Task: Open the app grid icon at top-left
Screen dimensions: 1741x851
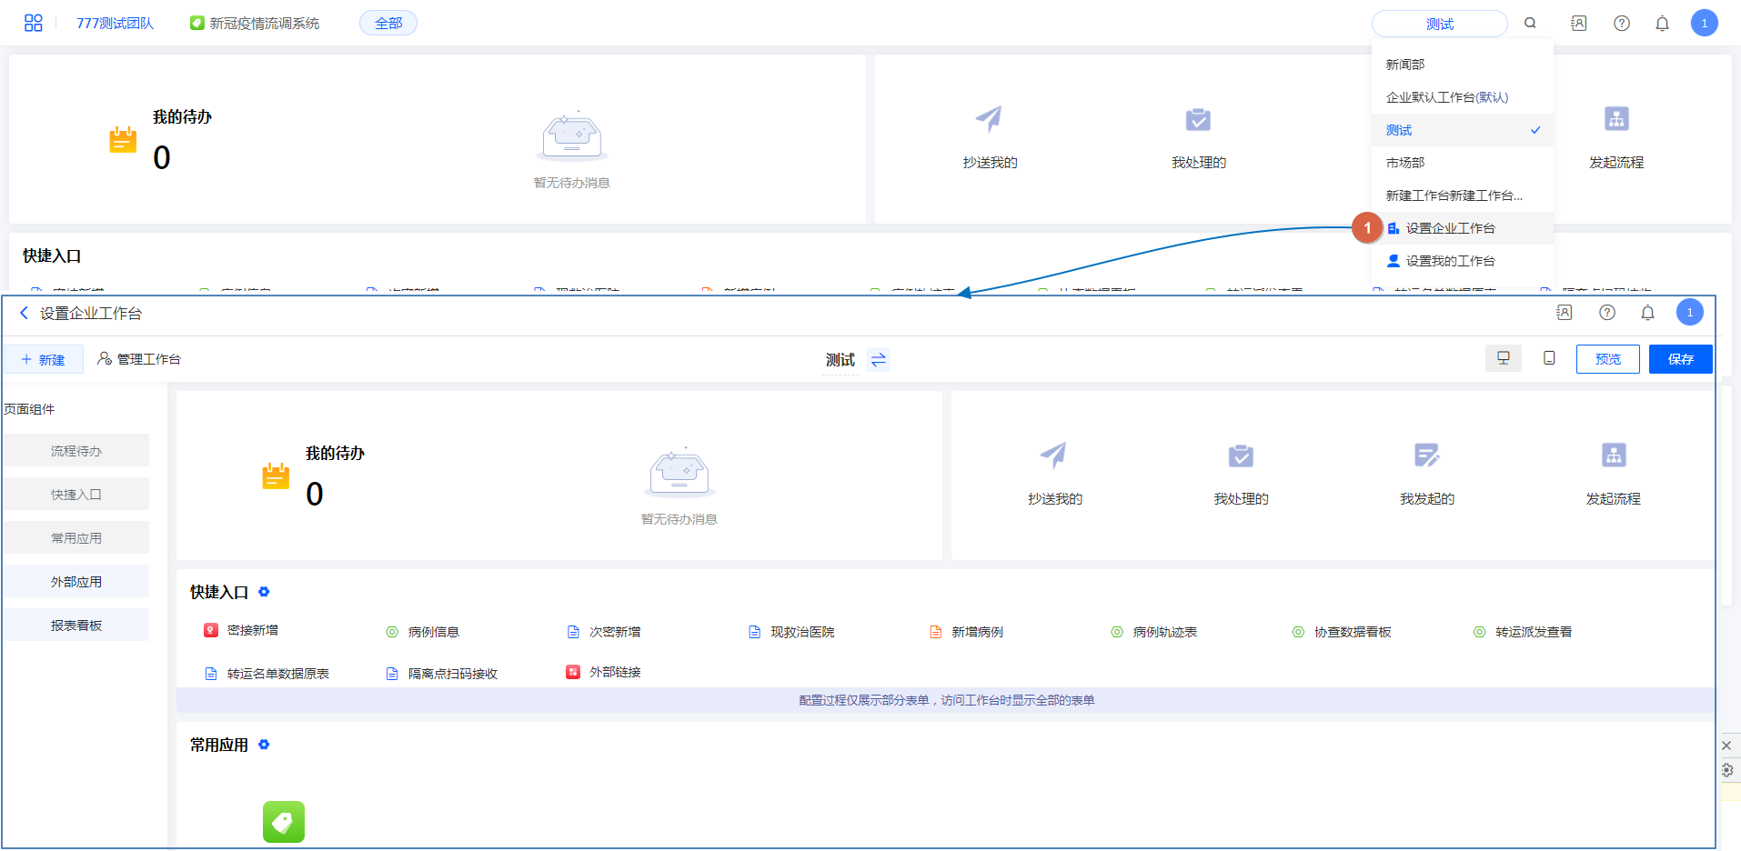Action: click(x=34, y=23)
